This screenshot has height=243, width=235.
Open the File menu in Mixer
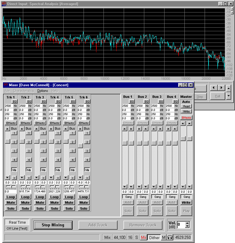7,91
